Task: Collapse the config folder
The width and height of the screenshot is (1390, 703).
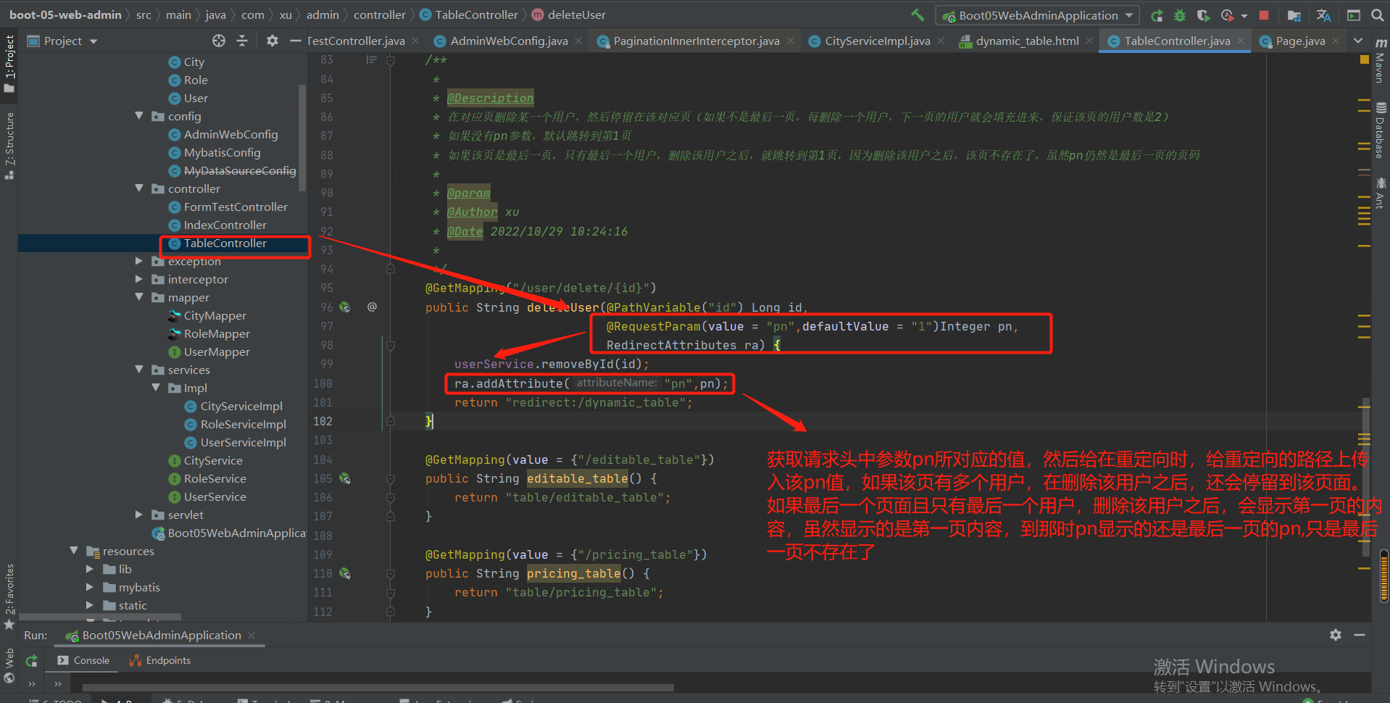Action: [x=139, y=116]
